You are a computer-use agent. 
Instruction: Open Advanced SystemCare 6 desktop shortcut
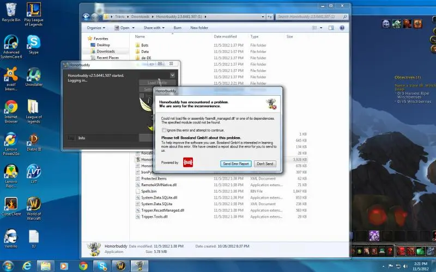point(11,47)
